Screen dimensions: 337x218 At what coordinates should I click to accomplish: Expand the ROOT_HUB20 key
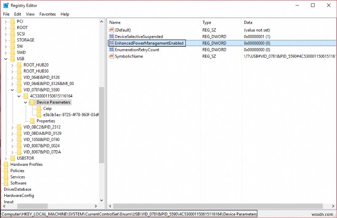(12, 65)
